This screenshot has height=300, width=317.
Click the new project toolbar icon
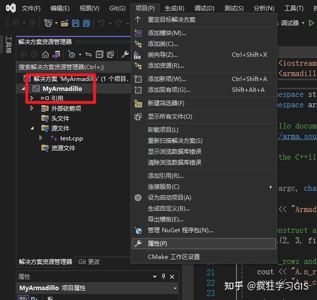48,23
